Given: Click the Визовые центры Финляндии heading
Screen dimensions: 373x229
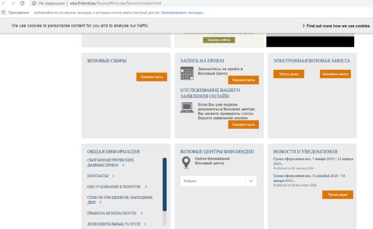Looking at the screenshot, I should coord(217,152).
